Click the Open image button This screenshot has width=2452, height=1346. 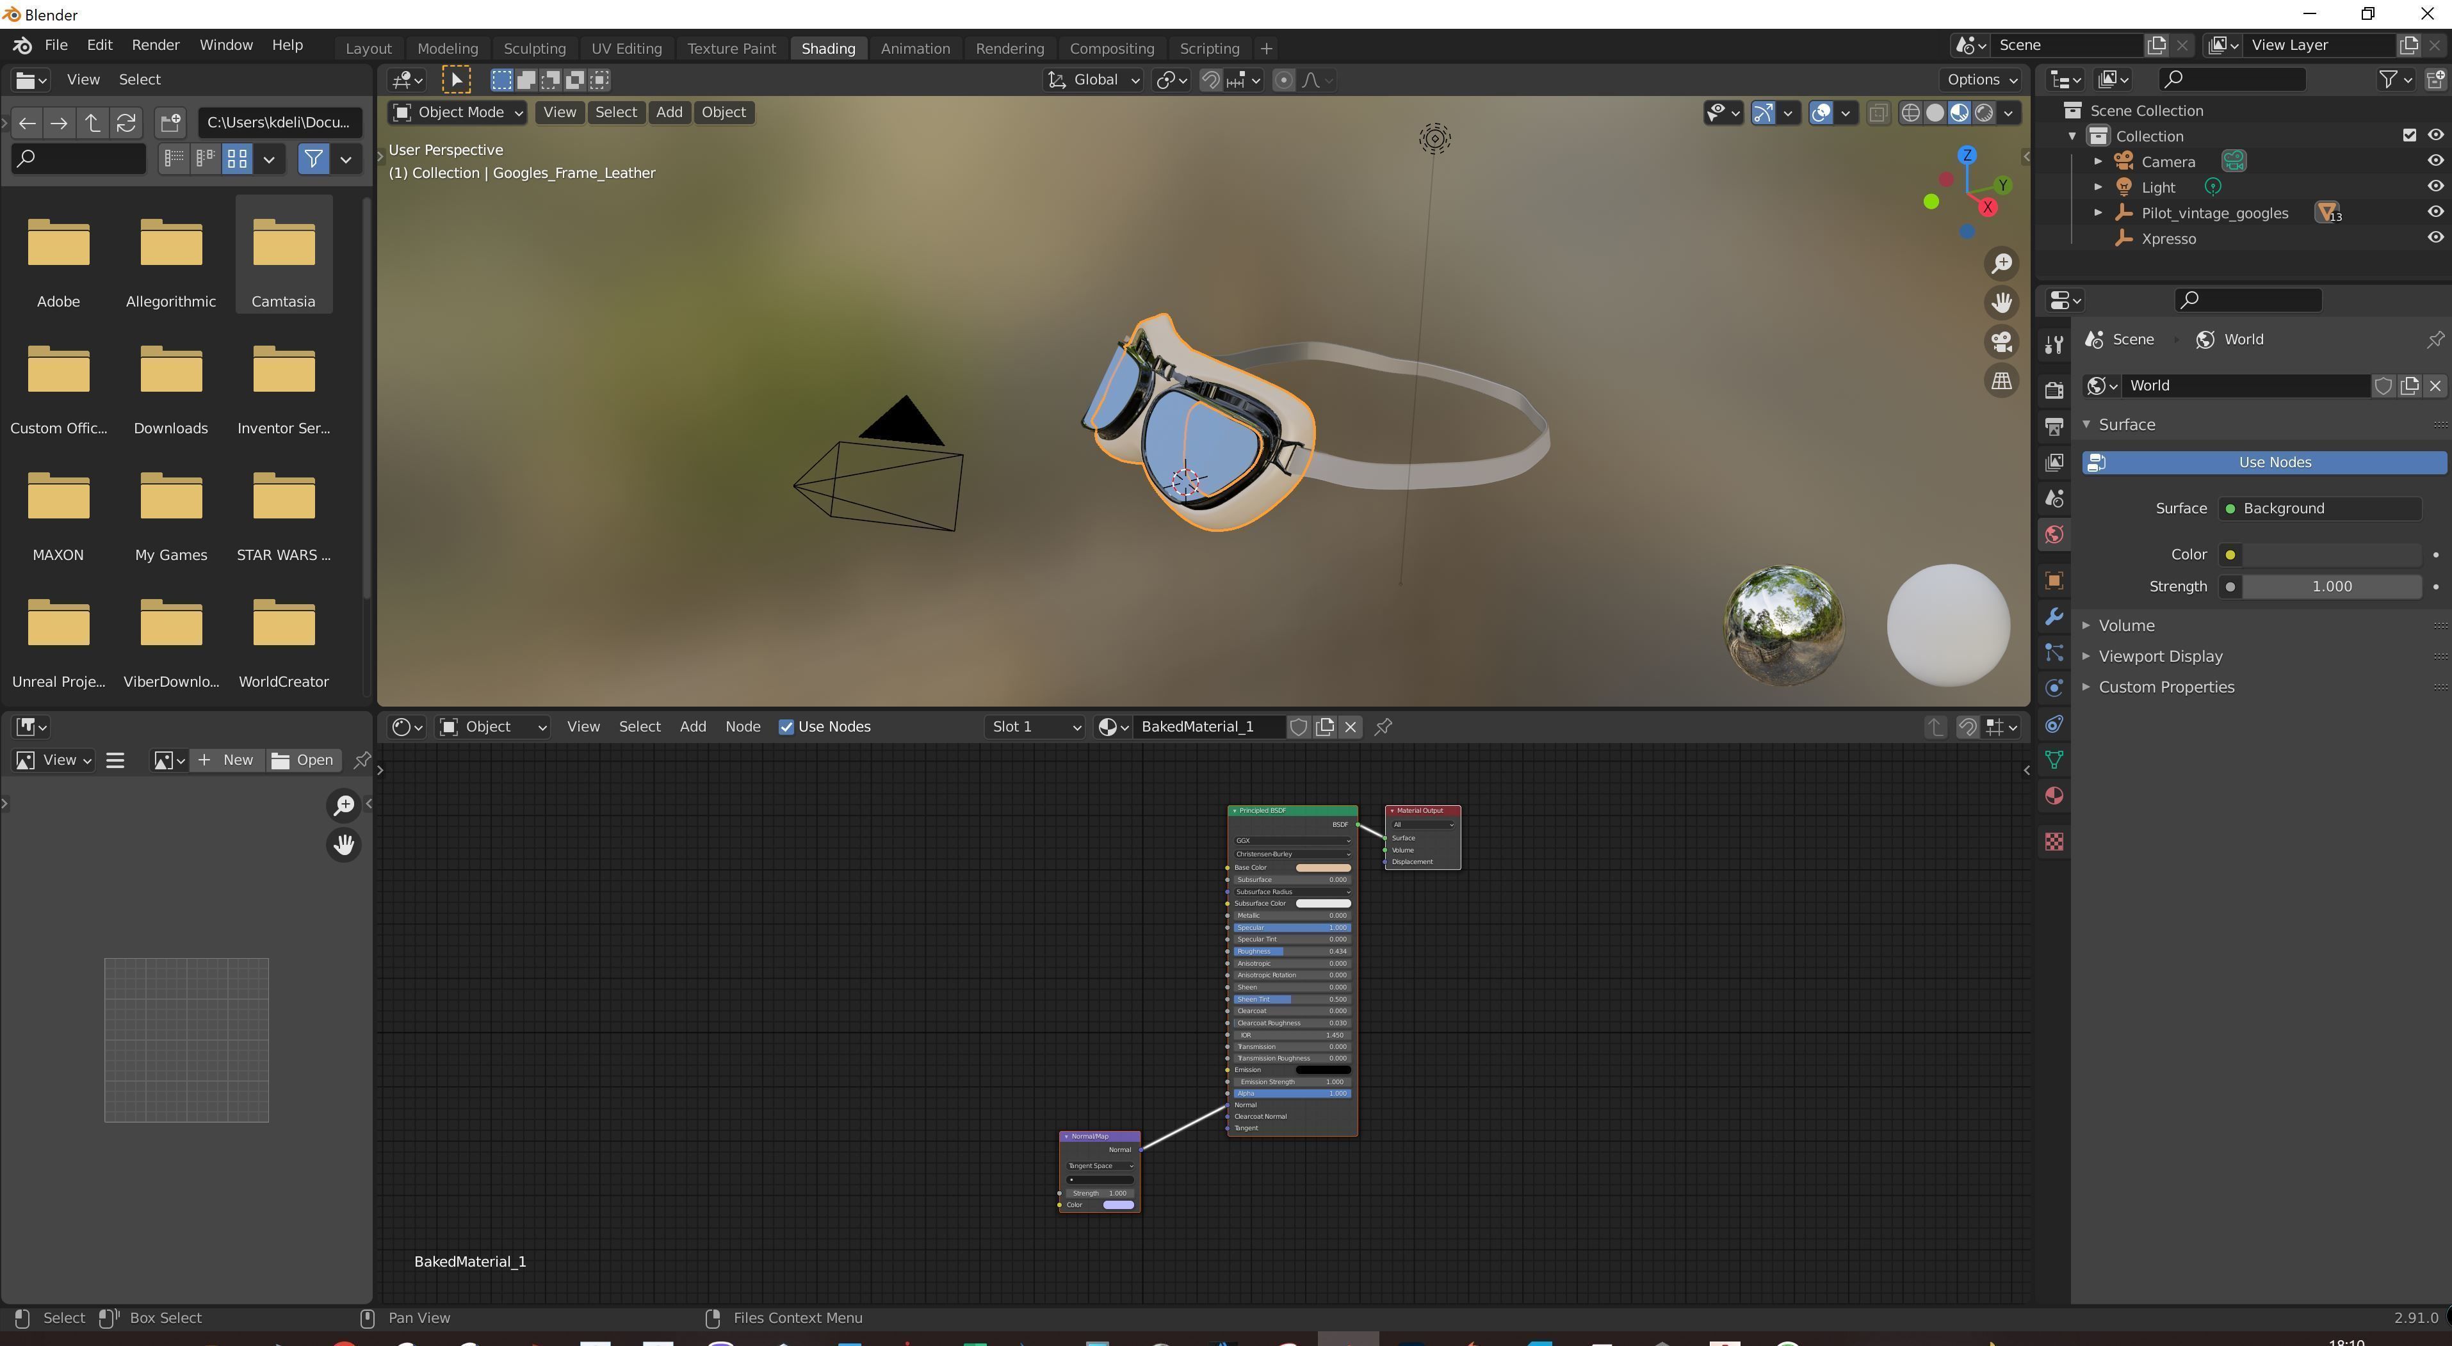click(303, 760)
